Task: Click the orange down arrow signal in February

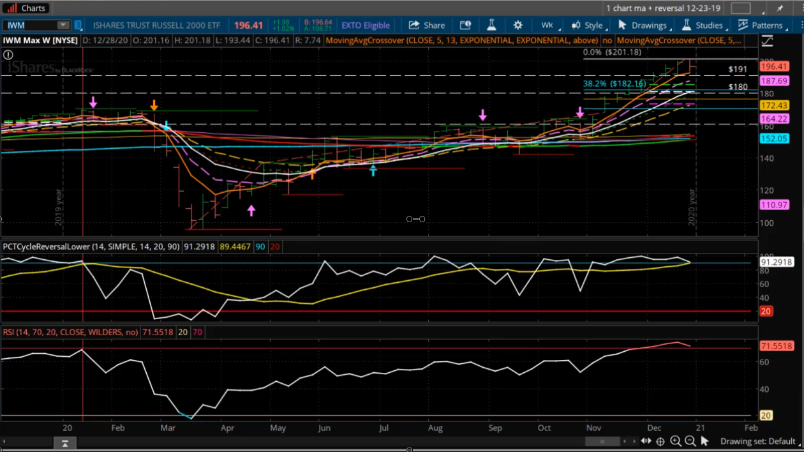Action: click(154, 105)
